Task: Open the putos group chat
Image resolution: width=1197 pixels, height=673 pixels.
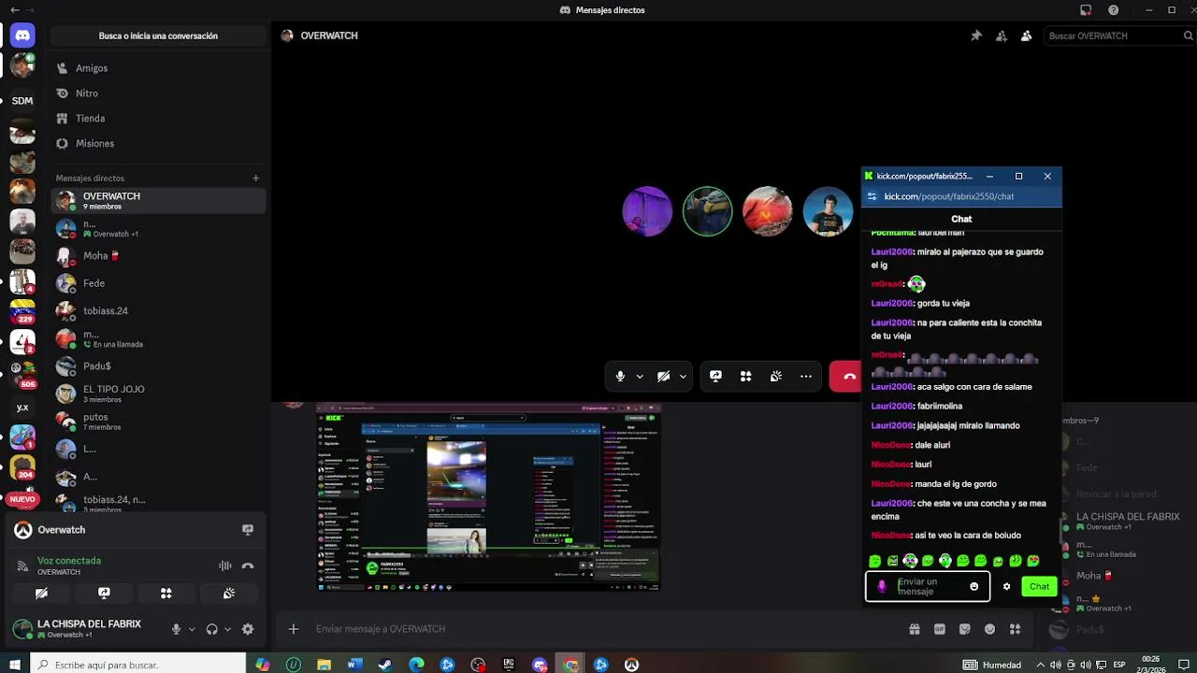Action: (x=158, y=422)
